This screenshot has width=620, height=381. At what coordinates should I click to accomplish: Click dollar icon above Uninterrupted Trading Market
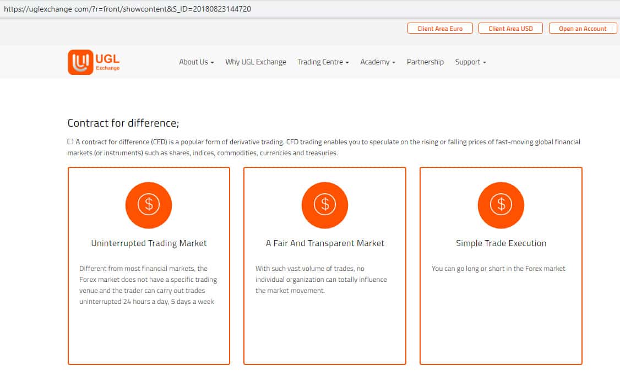click(149, 205)
